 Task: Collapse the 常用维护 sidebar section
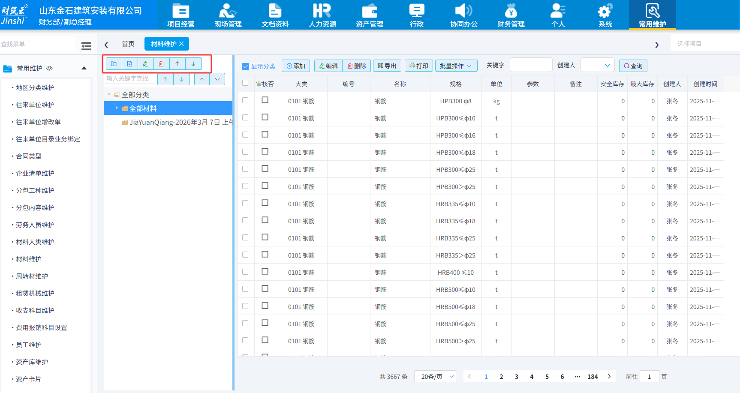[x=84, y=68]
